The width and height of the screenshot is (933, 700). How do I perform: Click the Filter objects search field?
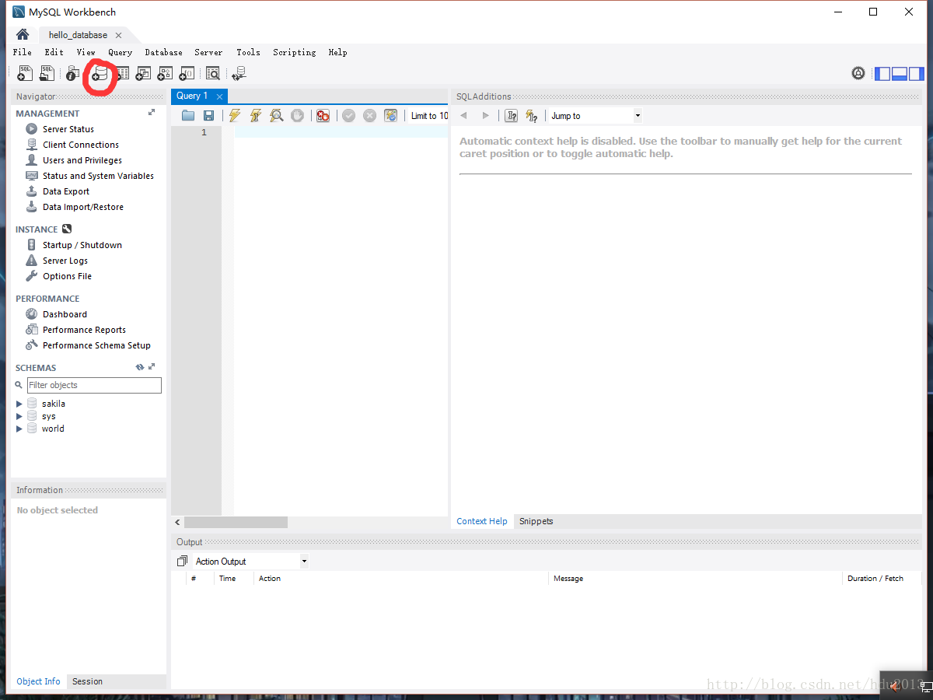(x=94, y=385)
